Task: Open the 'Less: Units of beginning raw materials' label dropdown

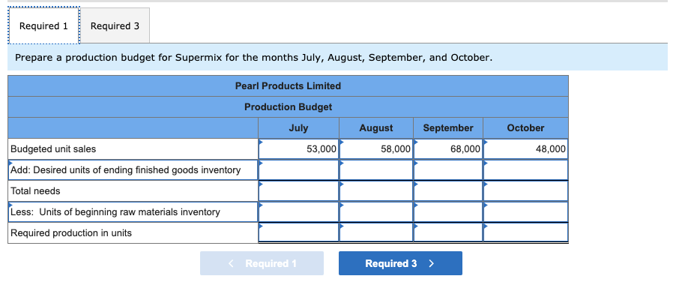Action: pyautogui.click(x=133, y=212)
